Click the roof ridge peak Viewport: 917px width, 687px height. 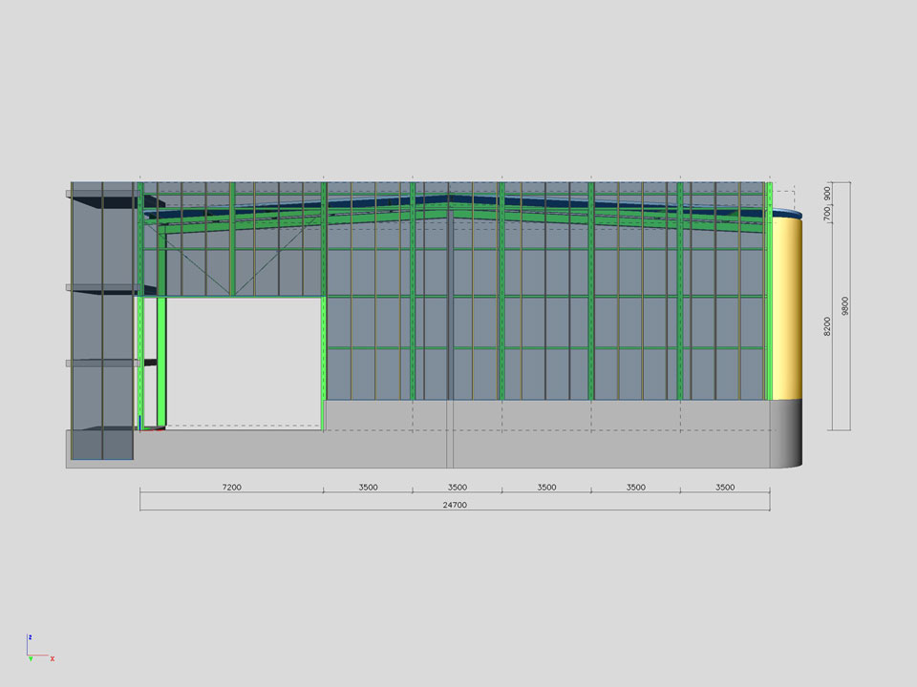point(451,198)
